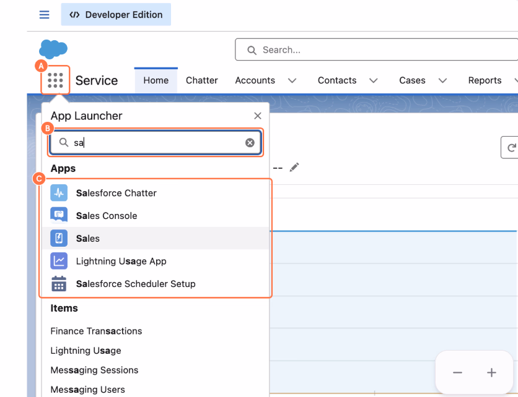Click the Sales app lightning icon
The image size is (518, 397).
pos(59,239)
